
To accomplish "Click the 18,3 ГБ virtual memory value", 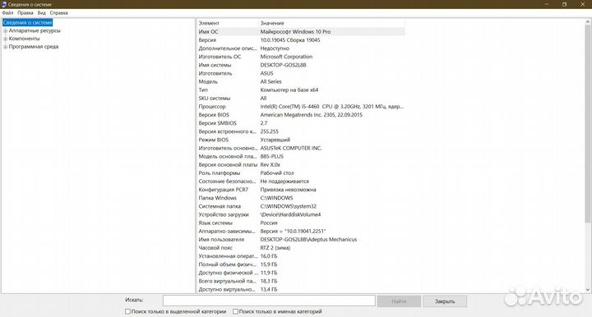I will pyautogui.click(x=269, y=281).
